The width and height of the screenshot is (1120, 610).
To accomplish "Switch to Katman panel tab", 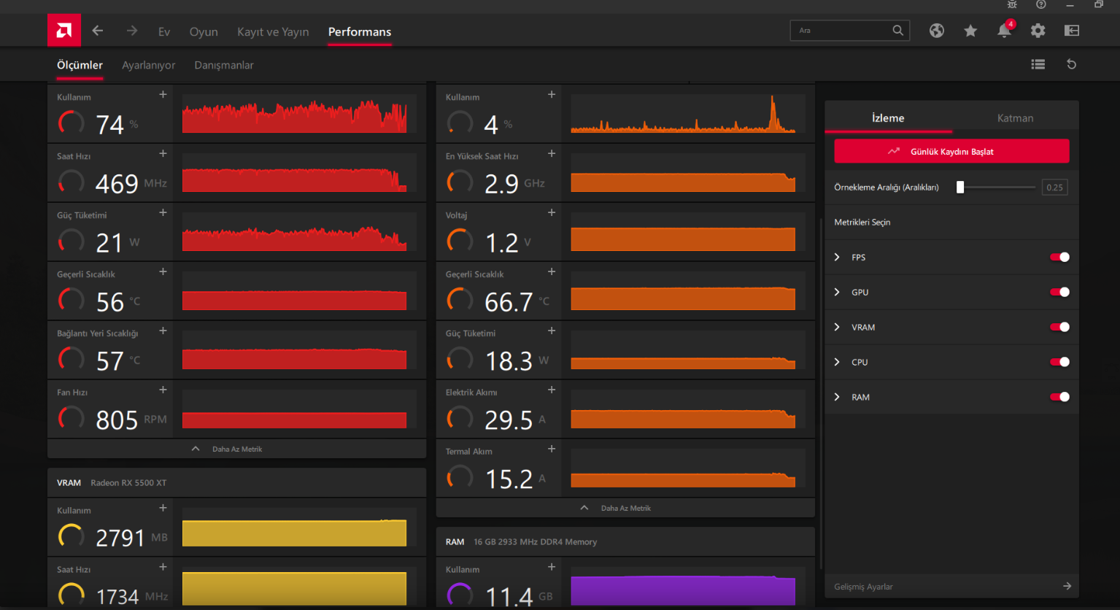I will (1015, 117).
